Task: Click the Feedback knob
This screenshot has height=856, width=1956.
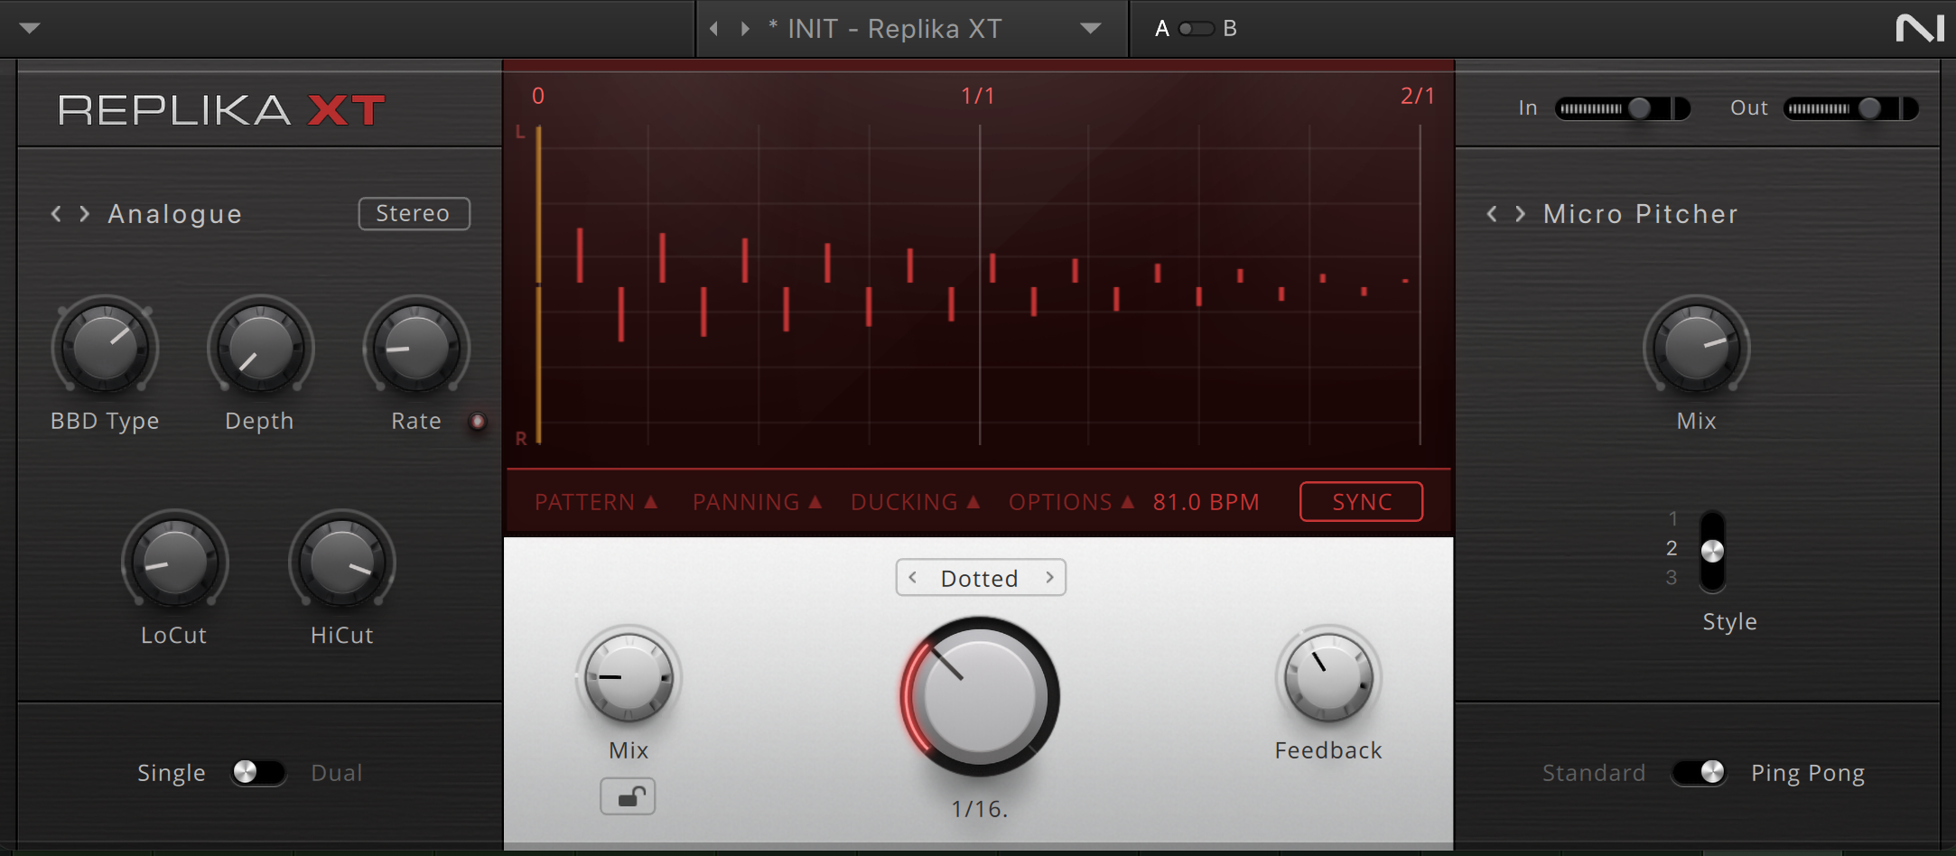Action: 1328,676
